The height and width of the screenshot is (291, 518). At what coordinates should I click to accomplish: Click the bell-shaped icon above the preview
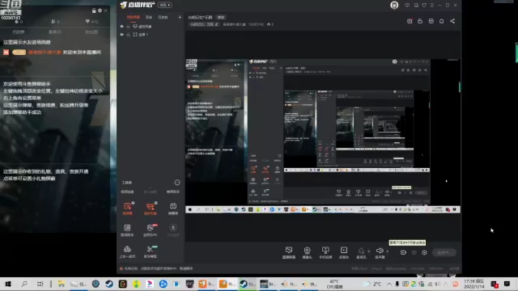(442, 21)
